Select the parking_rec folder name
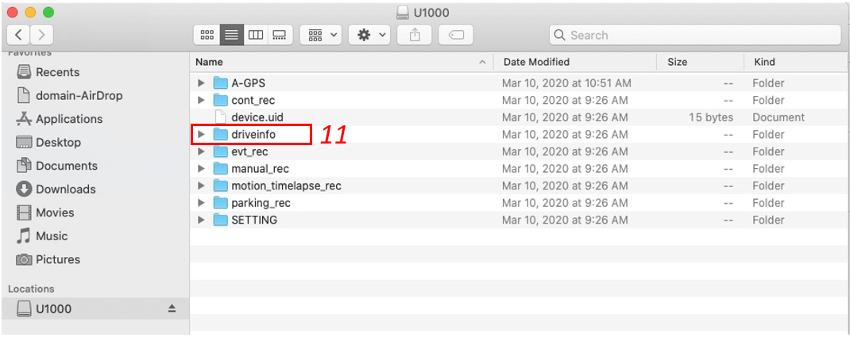 coord(261,204)
